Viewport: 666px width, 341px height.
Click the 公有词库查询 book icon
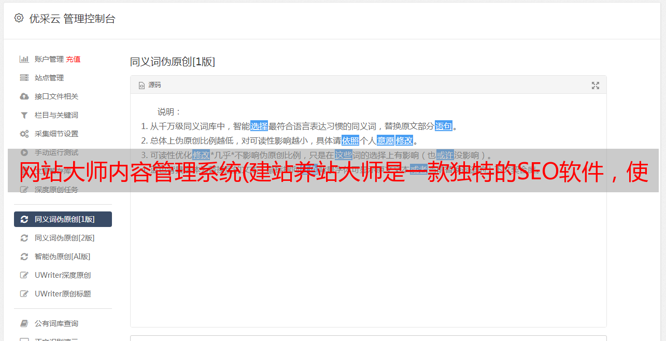(24, 323)
